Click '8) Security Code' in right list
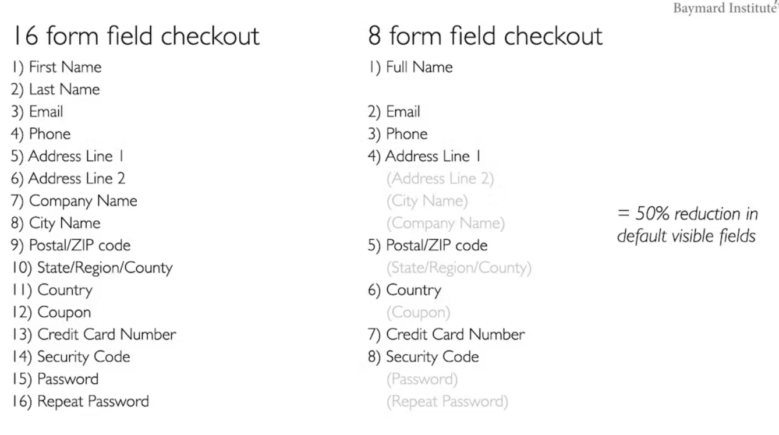Image resolution: width=779 pixels, height=435 pixels. coord(423,356)
